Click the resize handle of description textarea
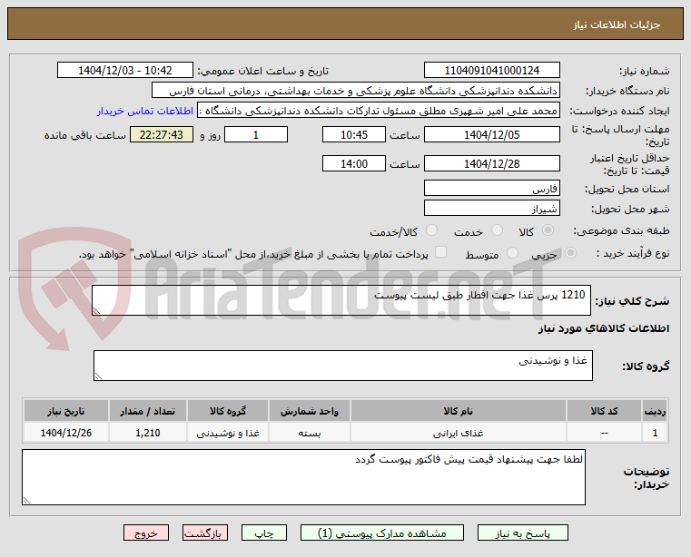Viewport: 691px width, 557px height. (x=96, y=311)
